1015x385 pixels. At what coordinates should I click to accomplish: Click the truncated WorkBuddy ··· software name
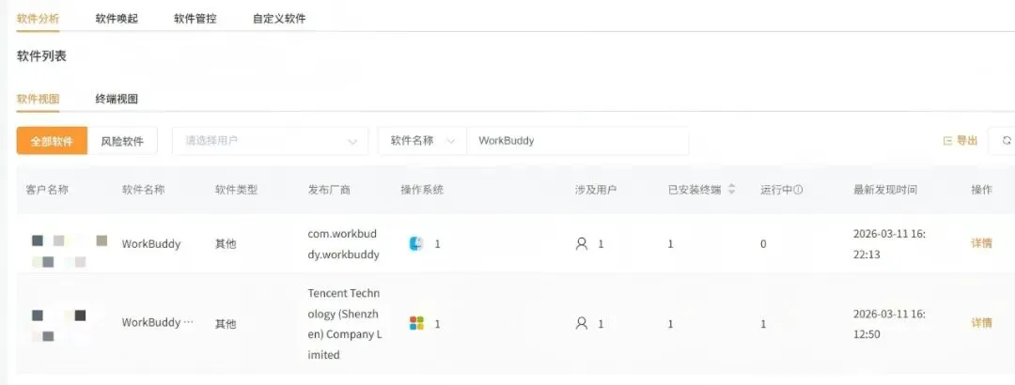pyautogui.click(x=157, y=322)
